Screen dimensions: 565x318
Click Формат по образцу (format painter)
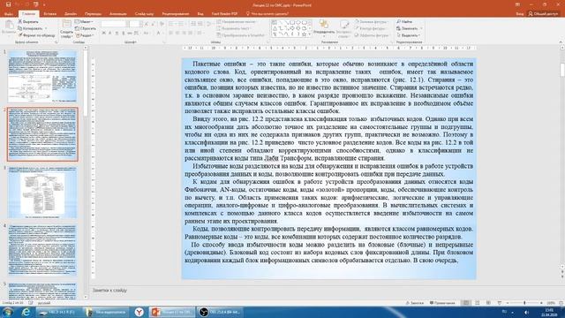(37, 35)
